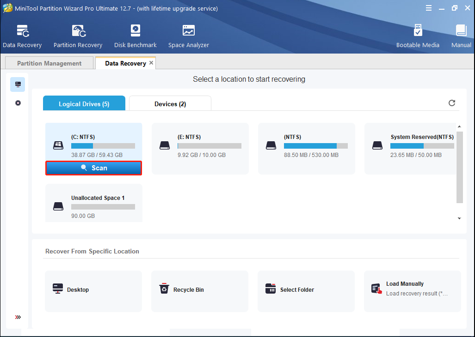475x337 pixels.
Task: Open the hamburger menu in title bar
Action: pyautogui.click(x=429, y=8)
